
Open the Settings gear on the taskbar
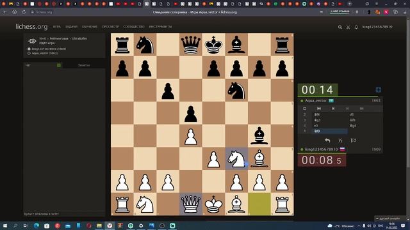141,226
